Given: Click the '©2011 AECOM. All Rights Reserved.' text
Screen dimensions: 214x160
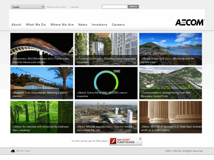Looking at the screenshot, I should [x=184, y=151].
